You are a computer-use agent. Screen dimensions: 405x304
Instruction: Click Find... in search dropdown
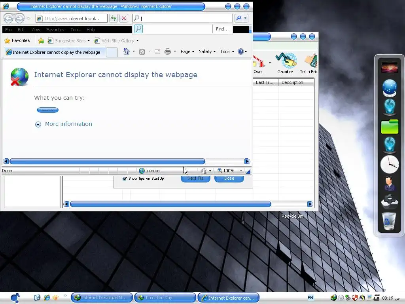pos(222,29)
